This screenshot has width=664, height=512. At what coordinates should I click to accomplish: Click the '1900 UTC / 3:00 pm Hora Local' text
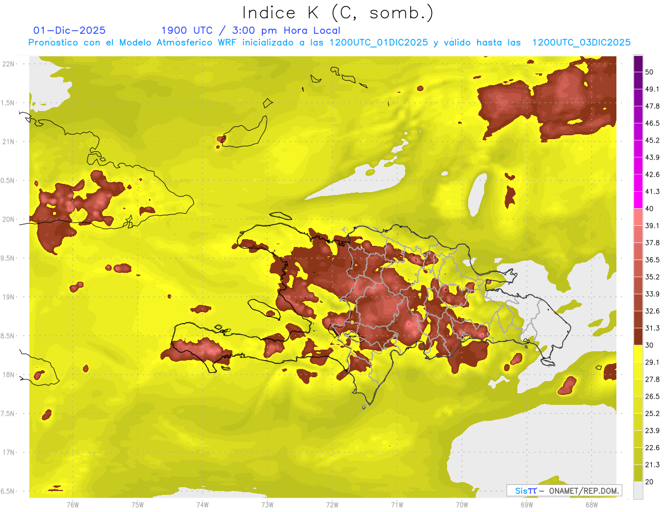tap(251, 30)
